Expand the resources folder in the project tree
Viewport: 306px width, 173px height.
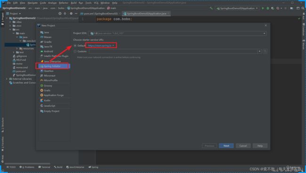[17, 48]
